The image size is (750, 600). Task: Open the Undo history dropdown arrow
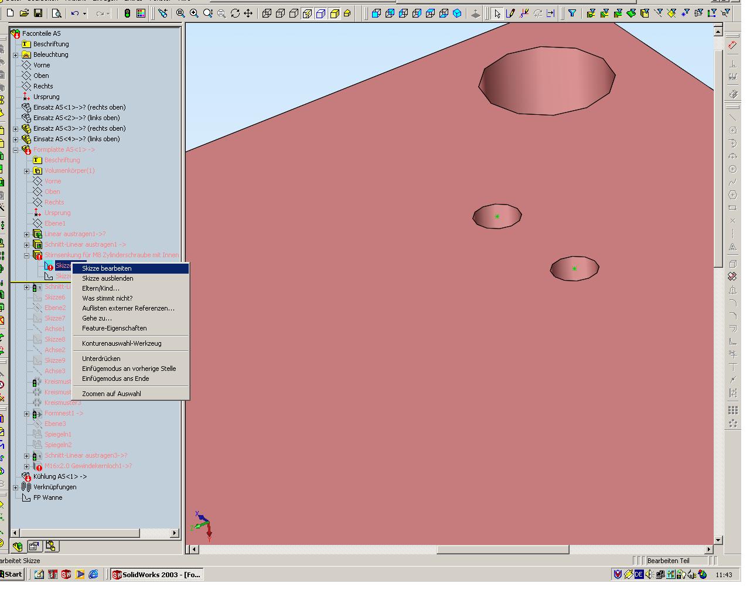coord(85,13)
